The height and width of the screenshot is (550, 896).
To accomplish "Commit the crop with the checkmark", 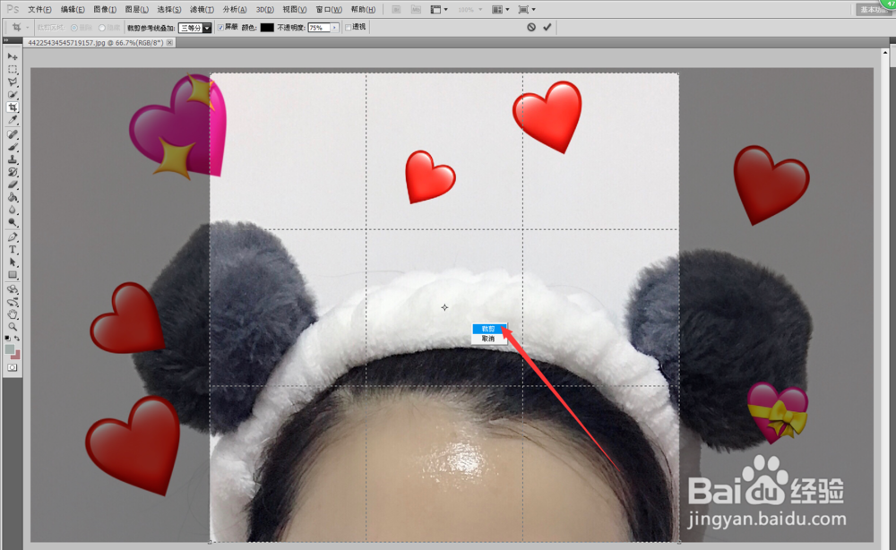I will tap(547, 27).
